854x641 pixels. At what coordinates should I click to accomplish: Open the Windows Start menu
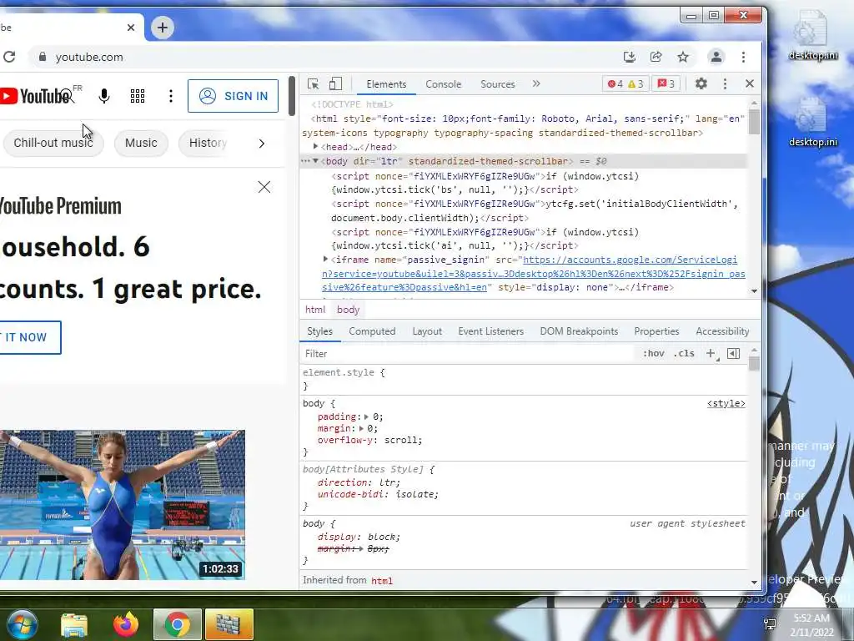[x=21, y=624]
